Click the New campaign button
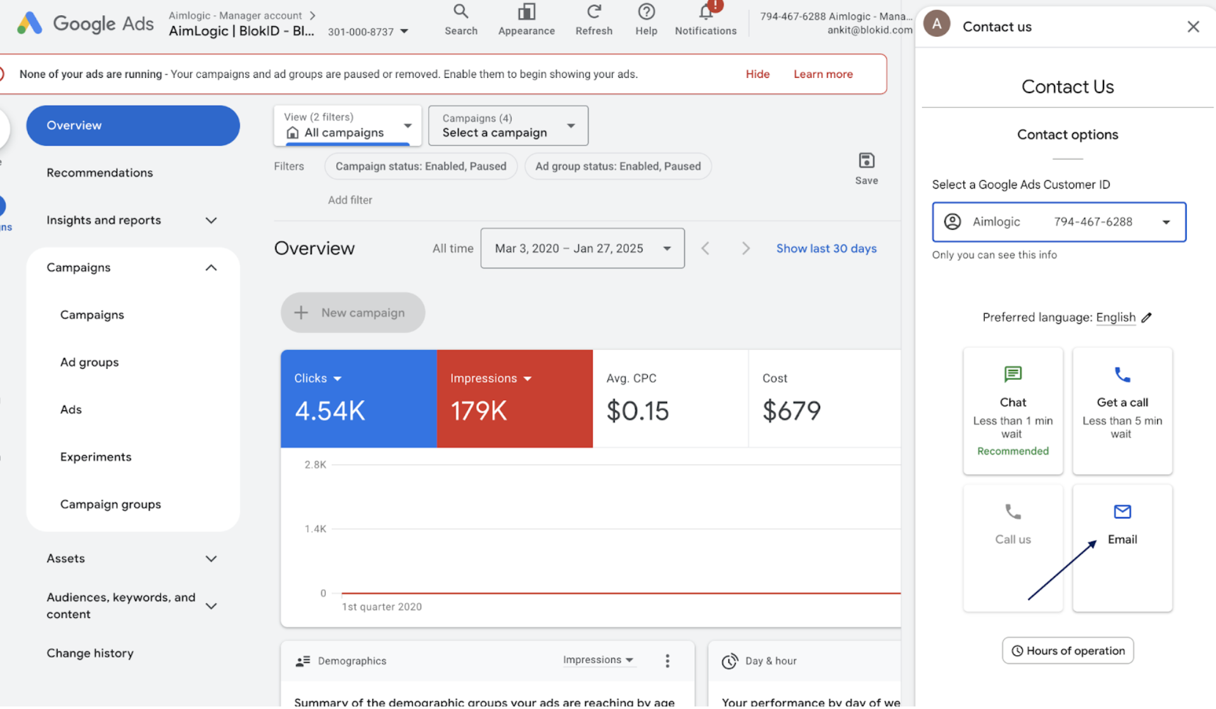Viewport: 1216px width, 709px height. tap(353, 312)
